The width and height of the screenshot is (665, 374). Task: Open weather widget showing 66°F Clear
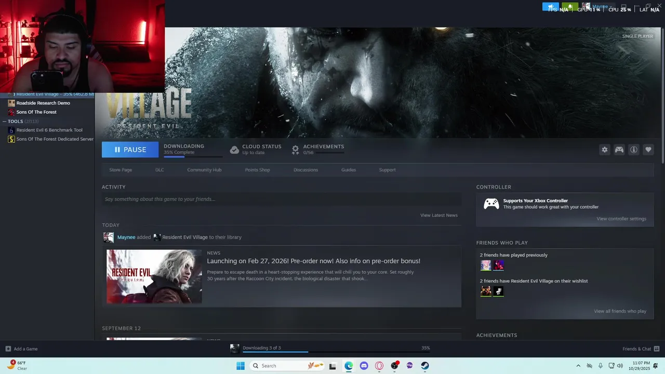(x=18, y=366)
